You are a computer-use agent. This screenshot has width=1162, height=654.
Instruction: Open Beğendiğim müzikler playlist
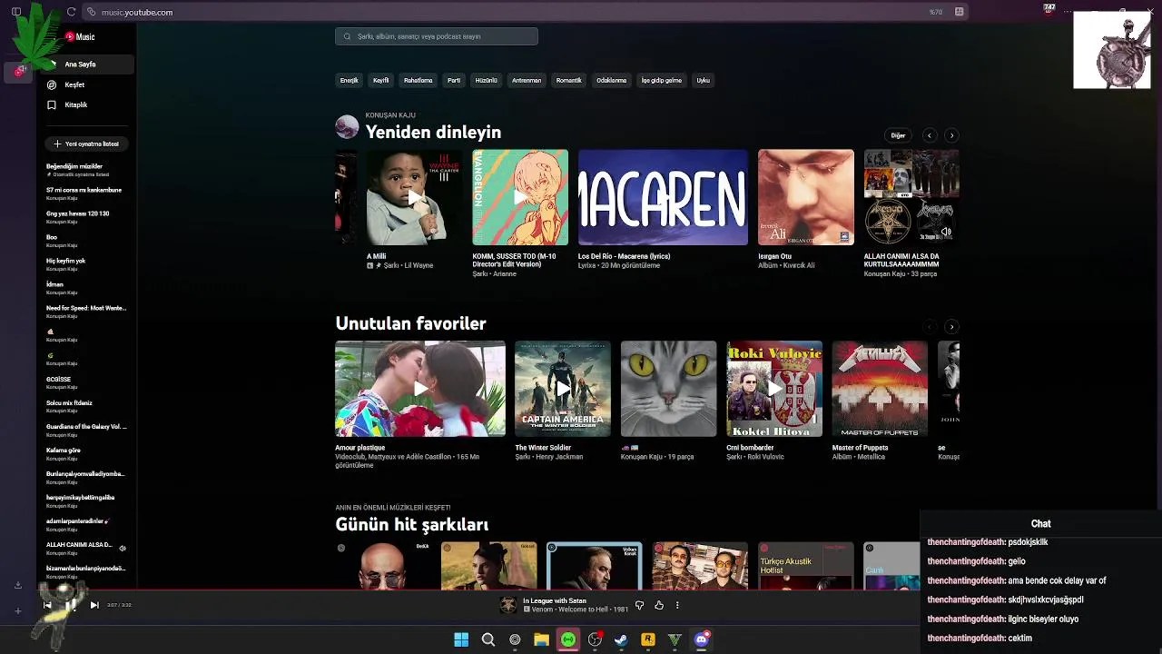[88, 170]
